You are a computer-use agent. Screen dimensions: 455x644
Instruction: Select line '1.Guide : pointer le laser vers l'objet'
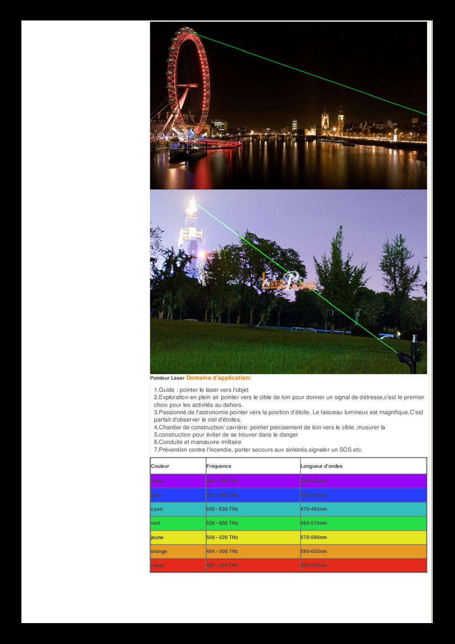(201, 390)
